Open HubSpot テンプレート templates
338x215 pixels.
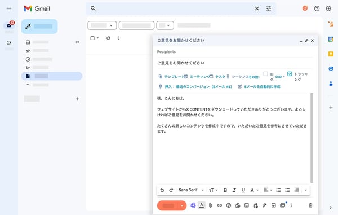(172, 76)
